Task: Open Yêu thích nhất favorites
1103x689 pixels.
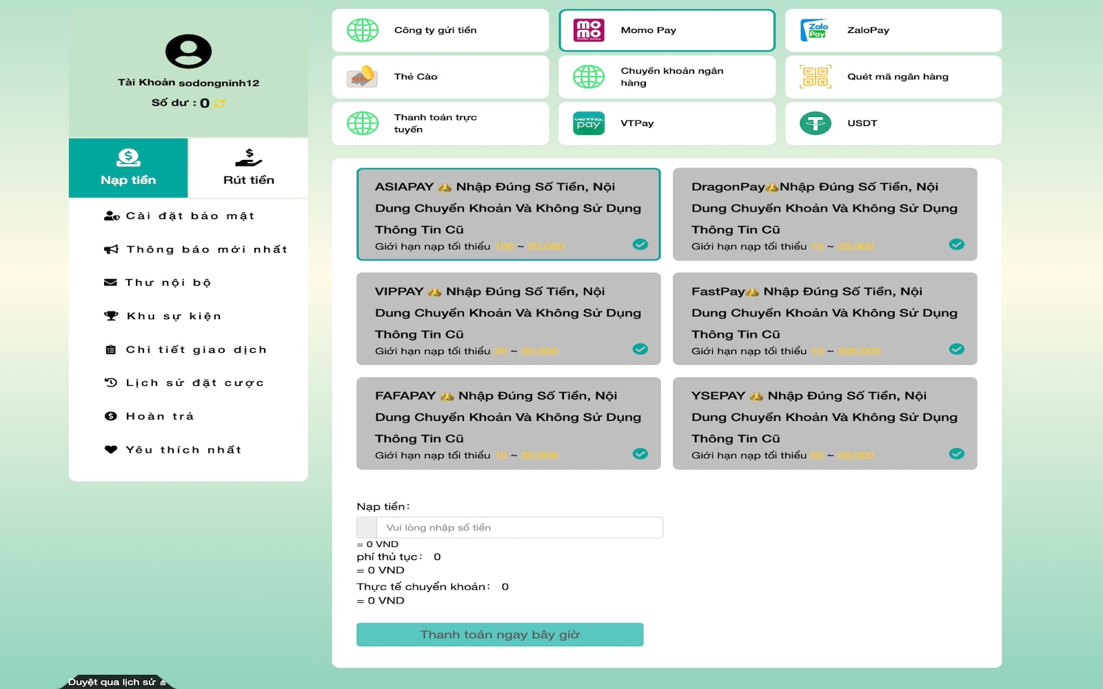Action: 172,450
